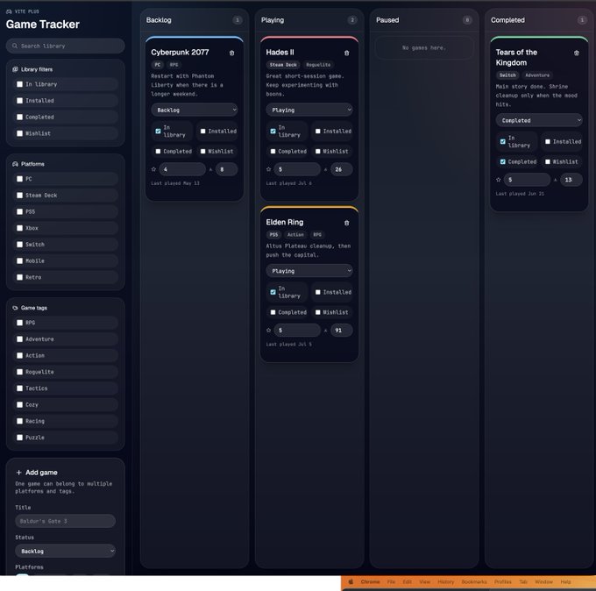The width and height of the screenshot is (596, 591).
Task: Tick the PS5 platform checkbox
Action: click(x=20, y=211)
